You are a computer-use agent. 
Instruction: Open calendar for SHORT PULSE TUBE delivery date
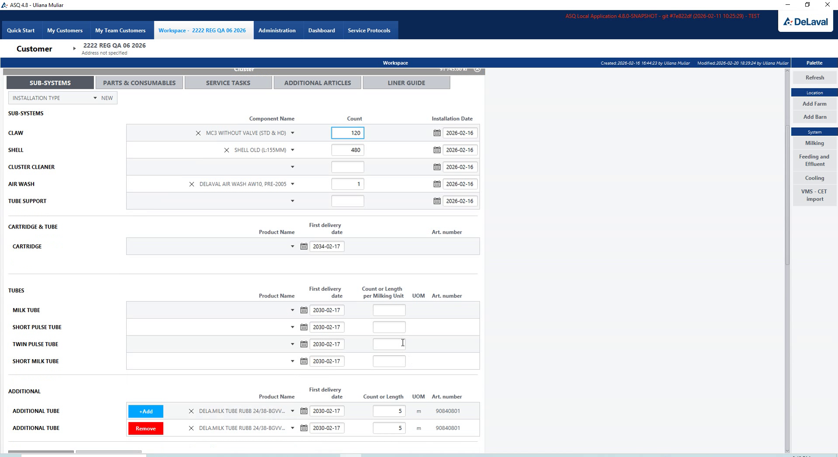point(304,327)
